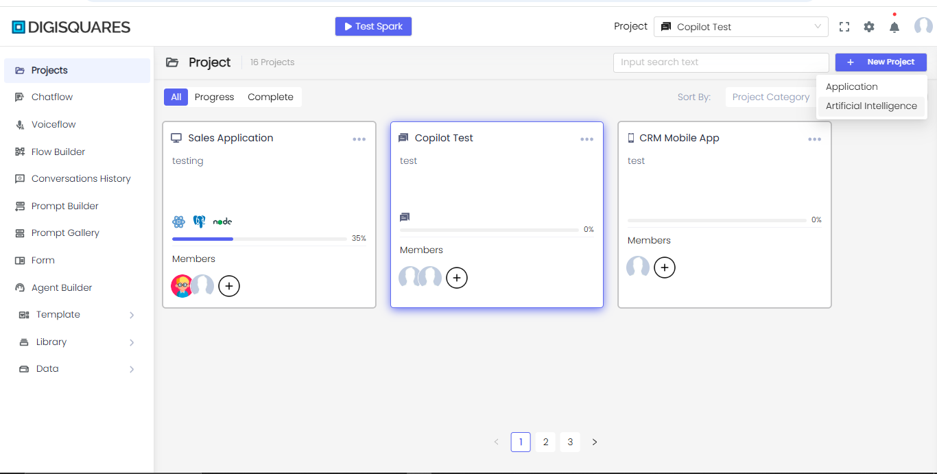
Task: Click the Template sidebar icon
Action: [24, 315]
